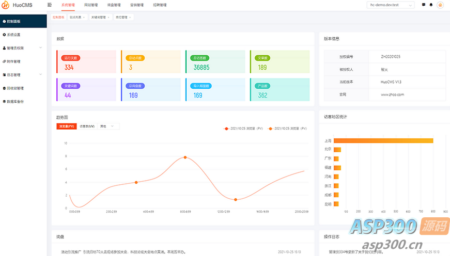Image resolution: width=450 pixels, height=256 pixels.
Task: Open the 其他 dropdown in trend chart
Action: (x=108, y=126)
